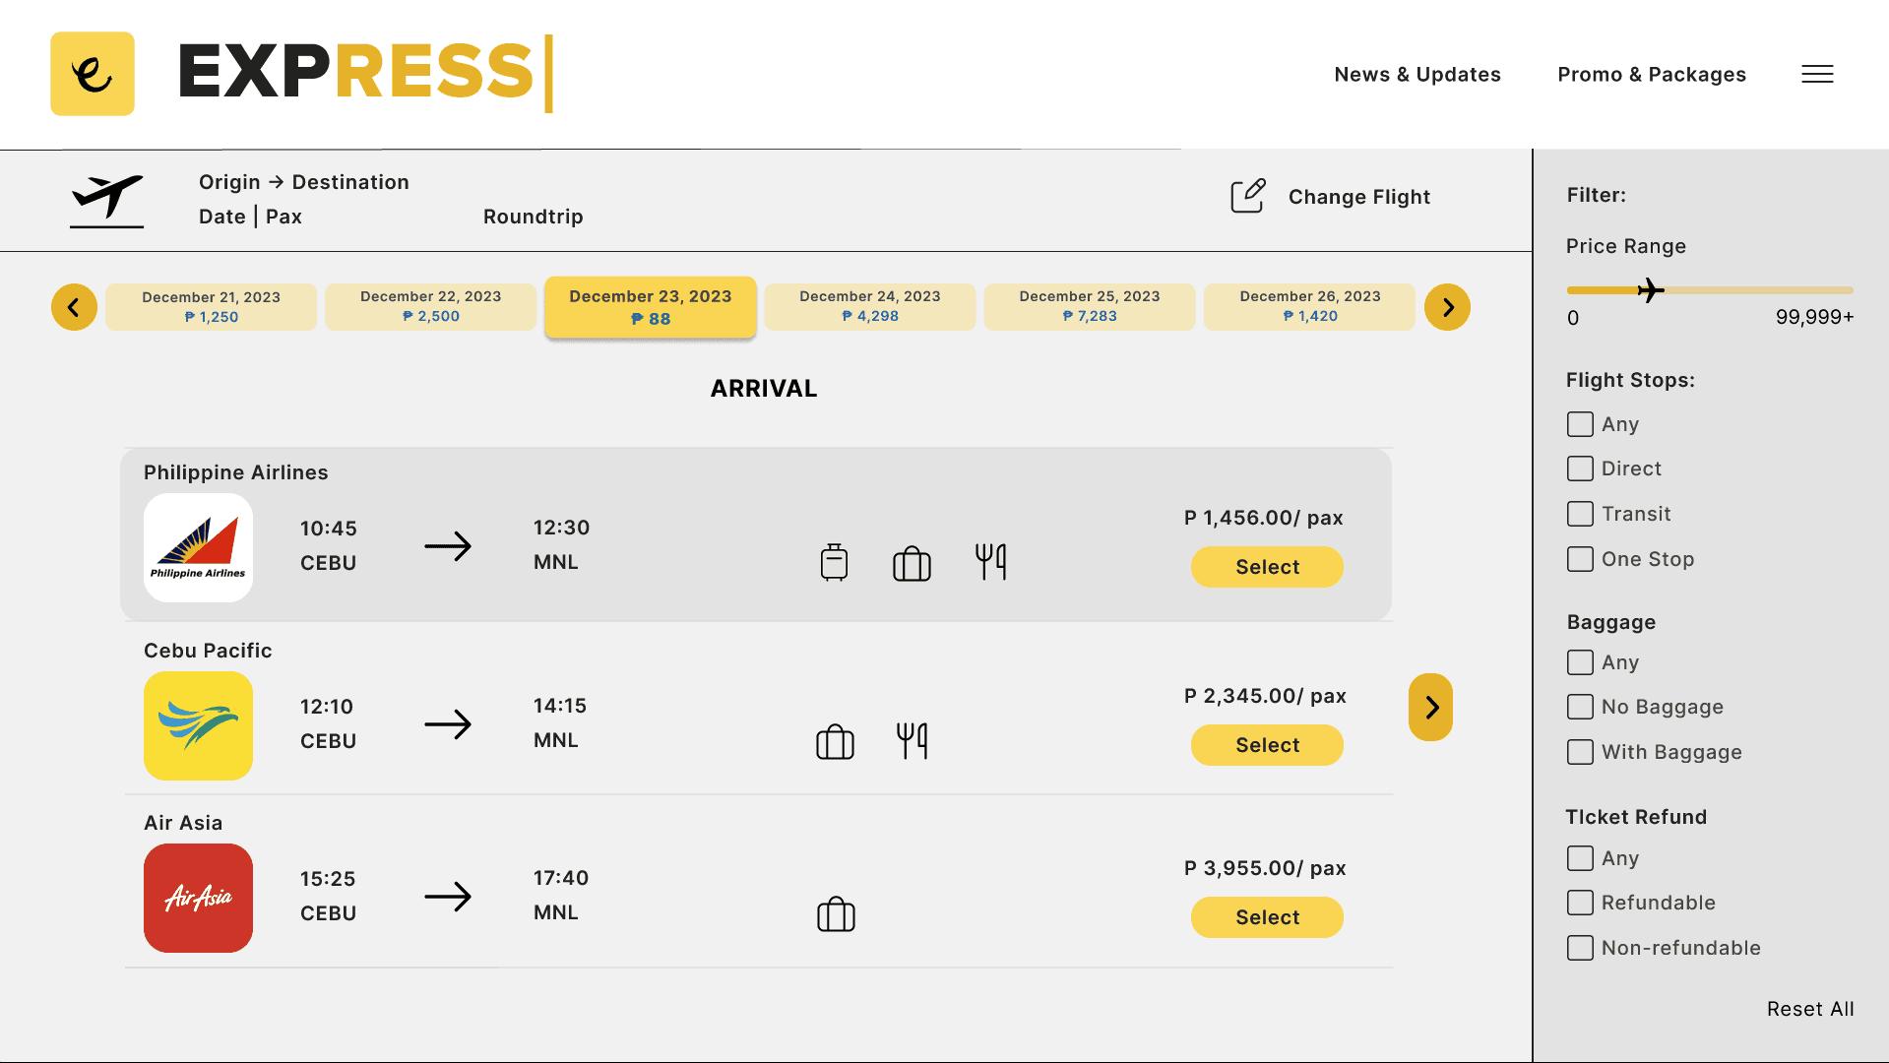The image size is (1889, 1063).
Task: Click the Cebu Pacific logo
Action: coord(198,725)
